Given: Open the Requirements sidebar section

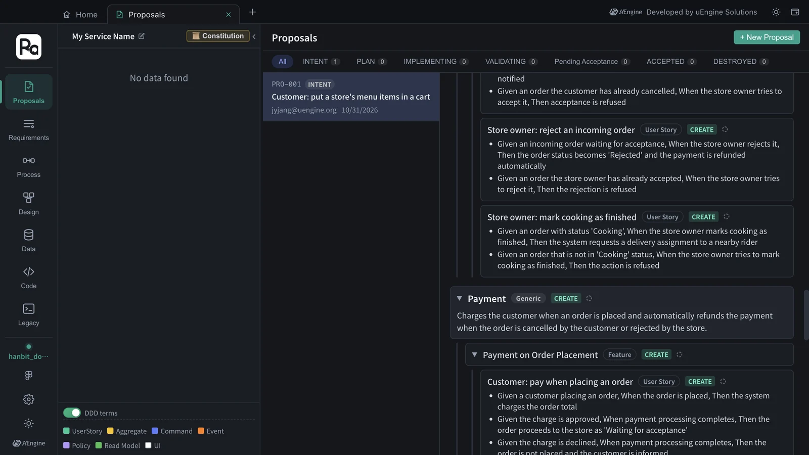Looking at the screenshot, I should point(29,129).
